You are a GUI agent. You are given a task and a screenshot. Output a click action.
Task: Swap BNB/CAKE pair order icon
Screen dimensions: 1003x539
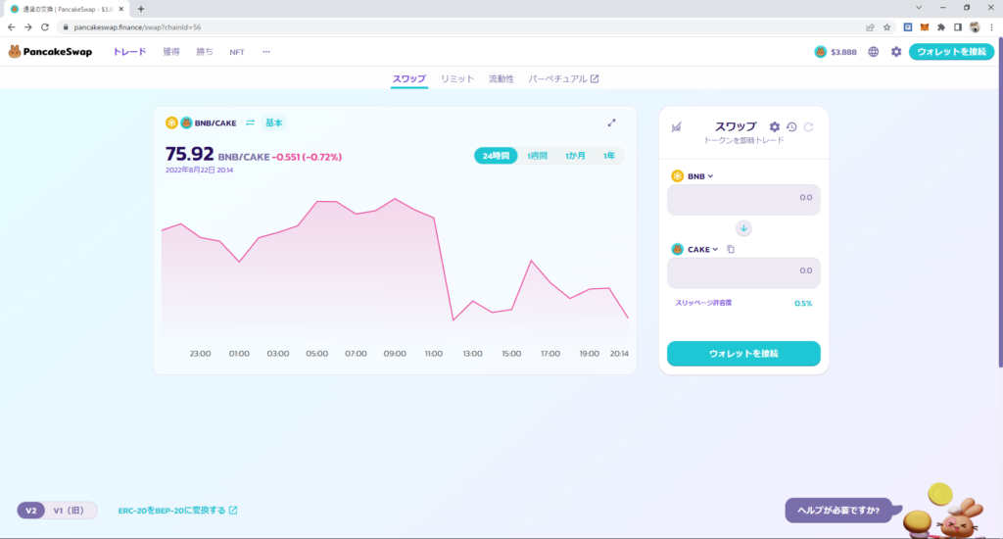coord(250,122)
